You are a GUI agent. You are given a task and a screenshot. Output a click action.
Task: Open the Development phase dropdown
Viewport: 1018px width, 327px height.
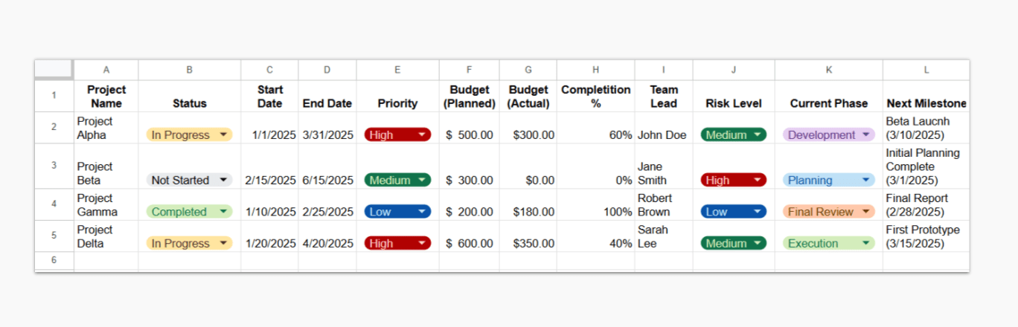click(x=828, y=135)
